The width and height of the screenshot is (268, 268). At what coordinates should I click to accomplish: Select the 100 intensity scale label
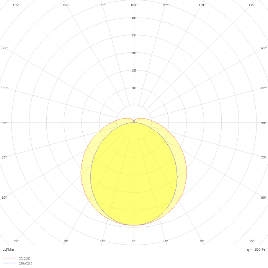(x=134, y=88)
